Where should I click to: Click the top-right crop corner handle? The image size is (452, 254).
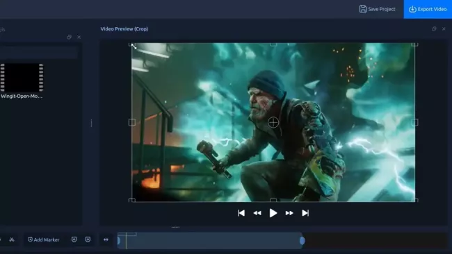click(x=415, y=44)
